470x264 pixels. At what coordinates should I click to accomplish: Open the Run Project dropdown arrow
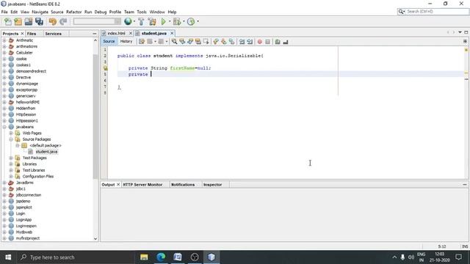(x=170, y=21)
